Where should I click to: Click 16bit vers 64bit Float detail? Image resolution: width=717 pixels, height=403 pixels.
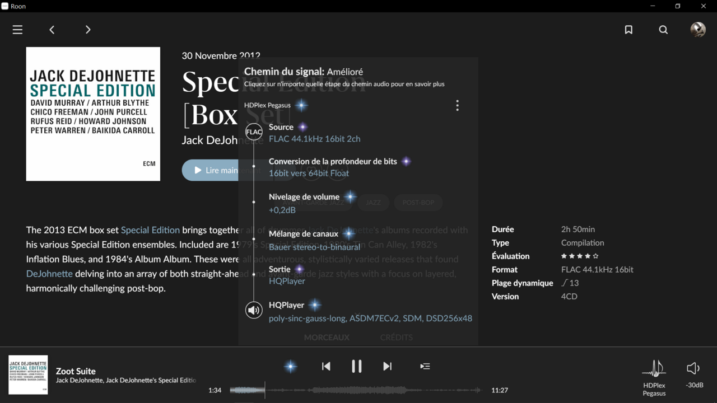click(x=309, y=174)
